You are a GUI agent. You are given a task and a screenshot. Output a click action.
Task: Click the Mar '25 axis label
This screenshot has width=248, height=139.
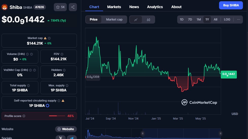[x=178, y=118]
